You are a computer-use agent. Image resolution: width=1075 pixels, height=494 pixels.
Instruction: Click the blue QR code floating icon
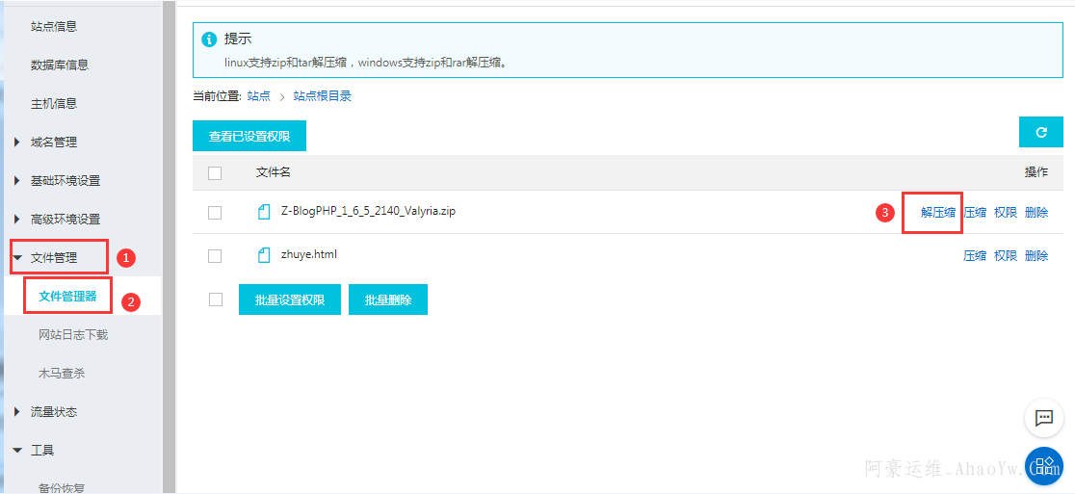pyautogui.click(x=1043, y=466)
